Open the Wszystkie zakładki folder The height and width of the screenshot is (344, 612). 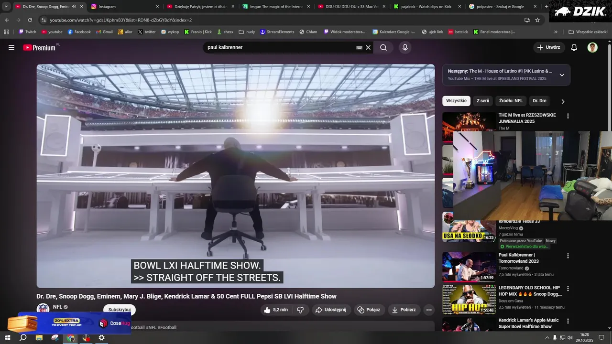pyautogui.click(x=588, y=32)
